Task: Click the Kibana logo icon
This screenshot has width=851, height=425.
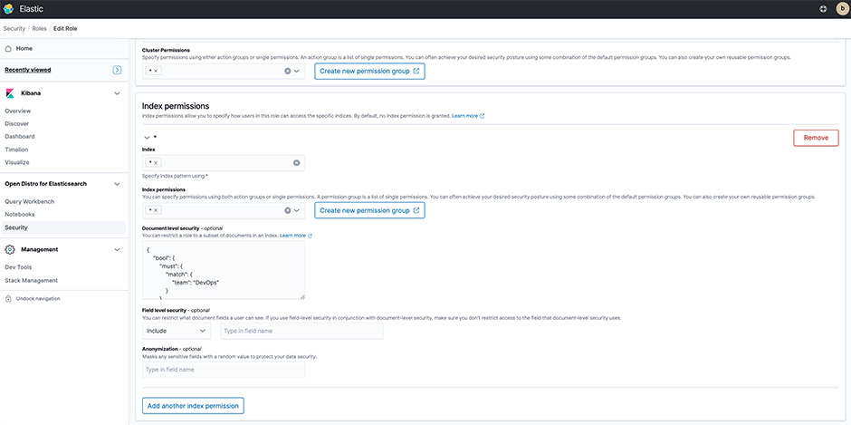Action: (9, 93)
